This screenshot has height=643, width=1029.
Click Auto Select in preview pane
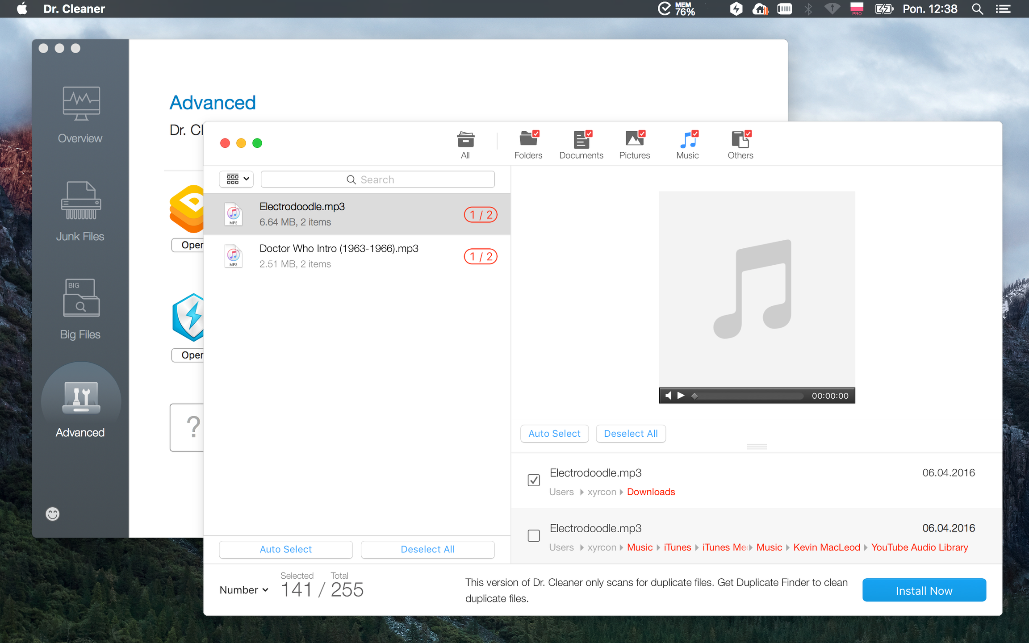[x=555, y=434]
